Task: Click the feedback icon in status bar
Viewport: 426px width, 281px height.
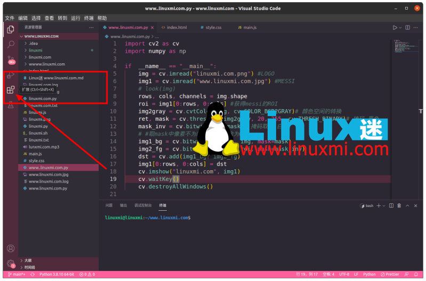Action: 407,275
